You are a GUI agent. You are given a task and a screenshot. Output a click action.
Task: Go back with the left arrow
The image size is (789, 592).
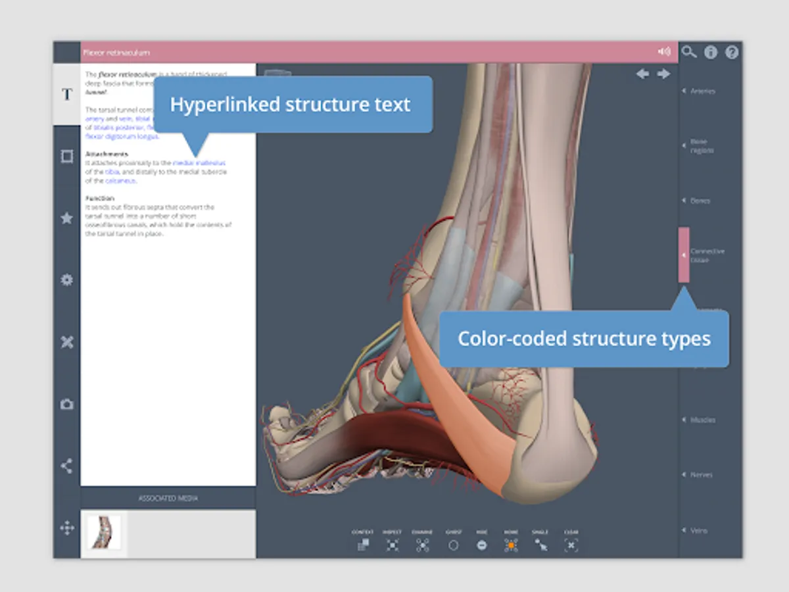click(x=642, y=74)
